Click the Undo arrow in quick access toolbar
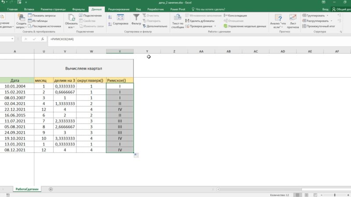The image size is (351, 197). pos(3,2)
